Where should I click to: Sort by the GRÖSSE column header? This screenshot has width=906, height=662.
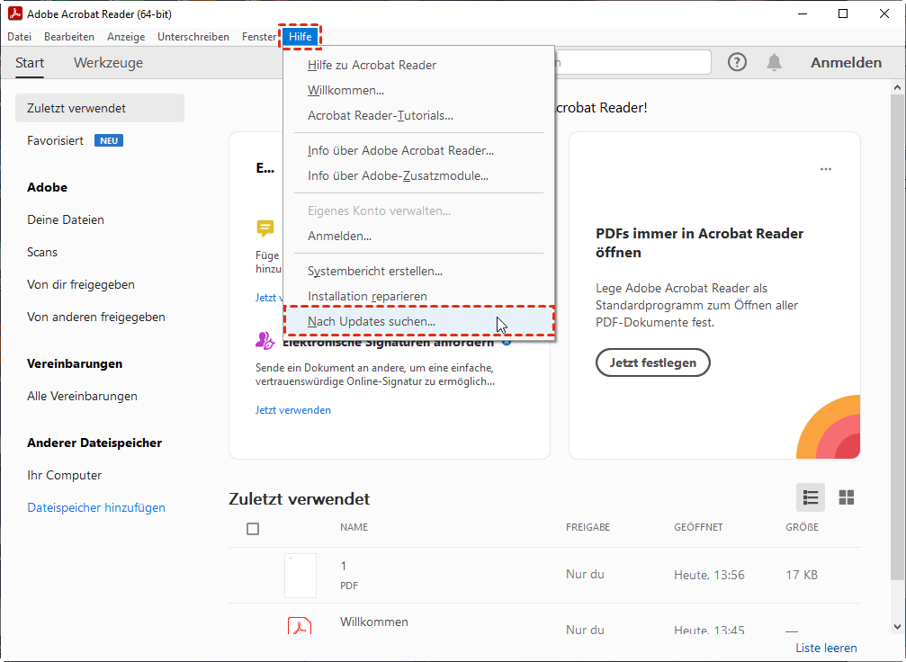[x=802, y=527]
